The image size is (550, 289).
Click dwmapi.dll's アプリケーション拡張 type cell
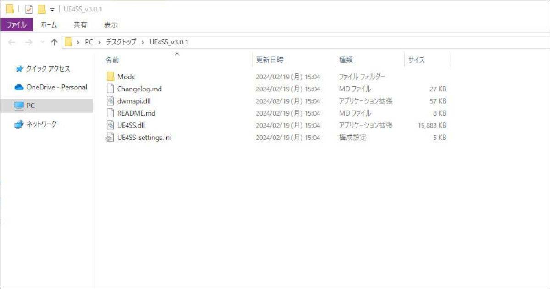tap(365, 101)
